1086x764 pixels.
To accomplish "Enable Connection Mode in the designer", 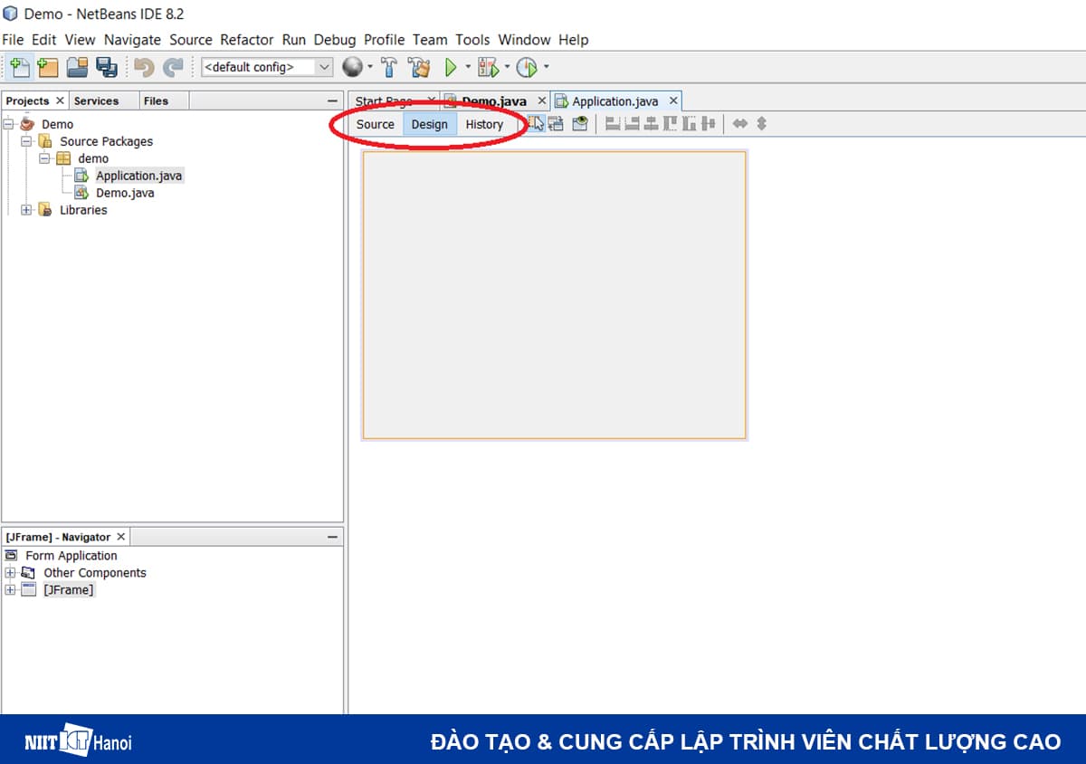I will [556, 124].
